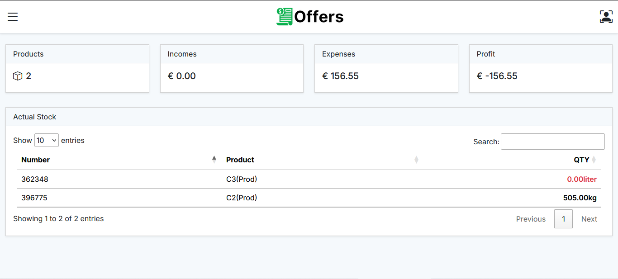The image size is (618, 279).
Task: Click the sort arrows on Number column
Action: coord(214,159)
